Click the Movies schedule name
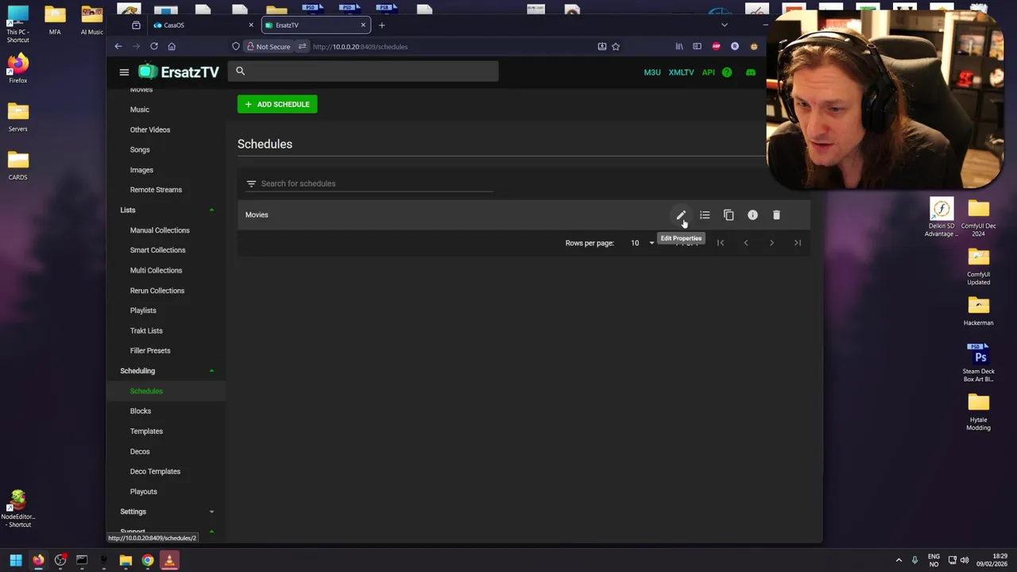 click(257, 214)
